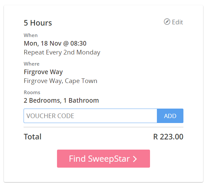Image resolution: width=207 pixels, height=186 pixels.
Task: Click the divider line above Total
Action: 104,127
